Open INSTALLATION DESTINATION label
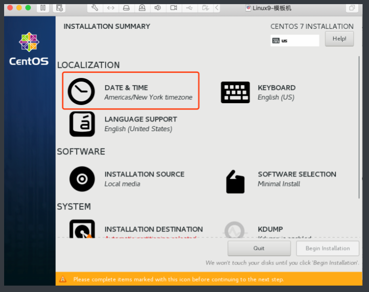 click(154, 229)
